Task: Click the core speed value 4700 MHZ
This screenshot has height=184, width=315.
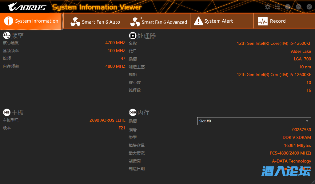Action: click(x=115, y=43)
